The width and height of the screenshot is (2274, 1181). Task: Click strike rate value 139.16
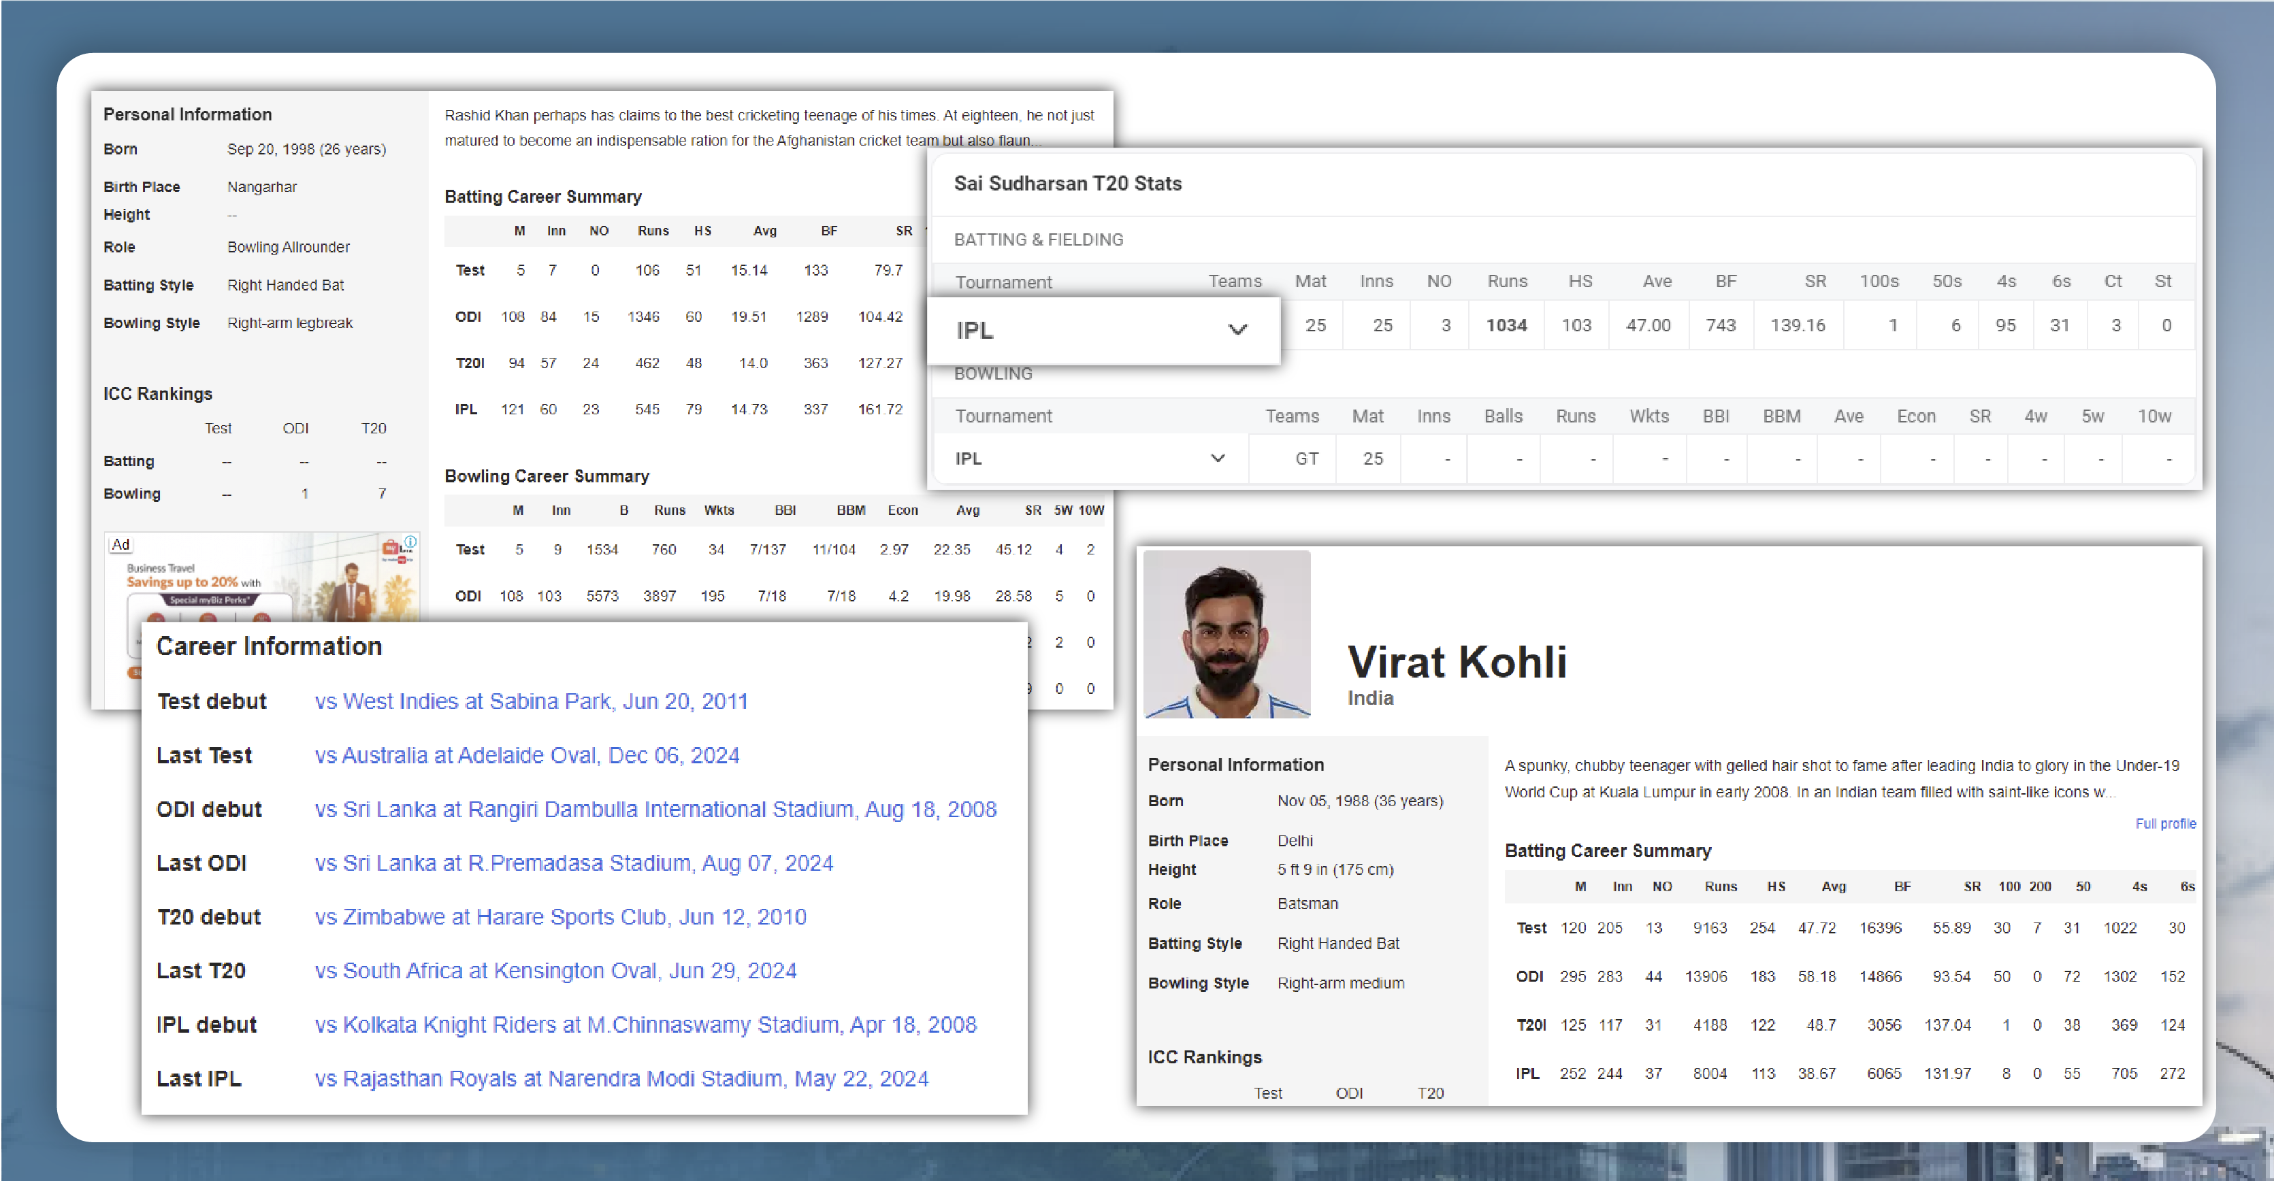pos(1798,325)
